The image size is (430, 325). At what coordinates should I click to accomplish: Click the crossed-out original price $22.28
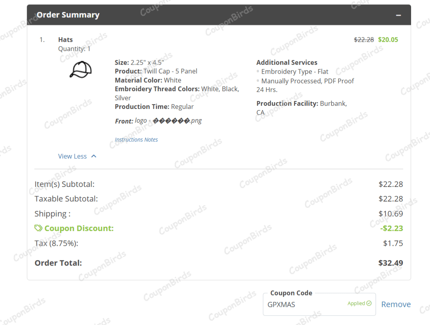(x=364, y=39)
